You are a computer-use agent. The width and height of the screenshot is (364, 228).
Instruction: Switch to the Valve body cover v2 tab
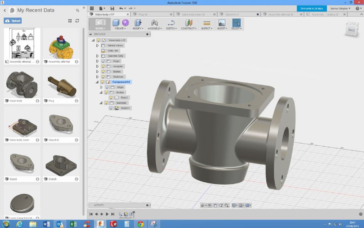196,14
